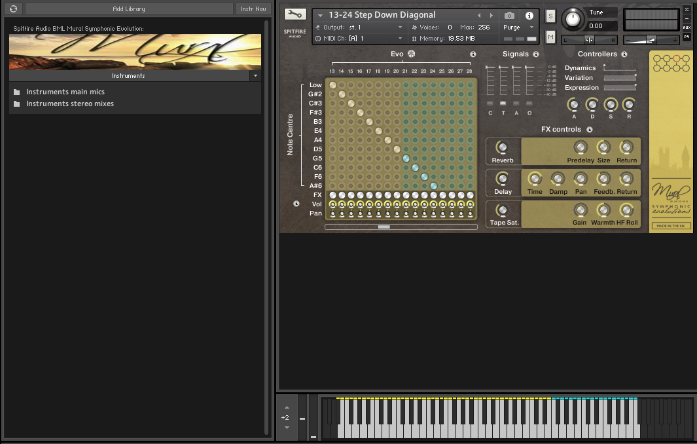Click the Release (R) envelope knob
Image resolution: width=697 pixels, height=444 pixels.
(628, 105)
